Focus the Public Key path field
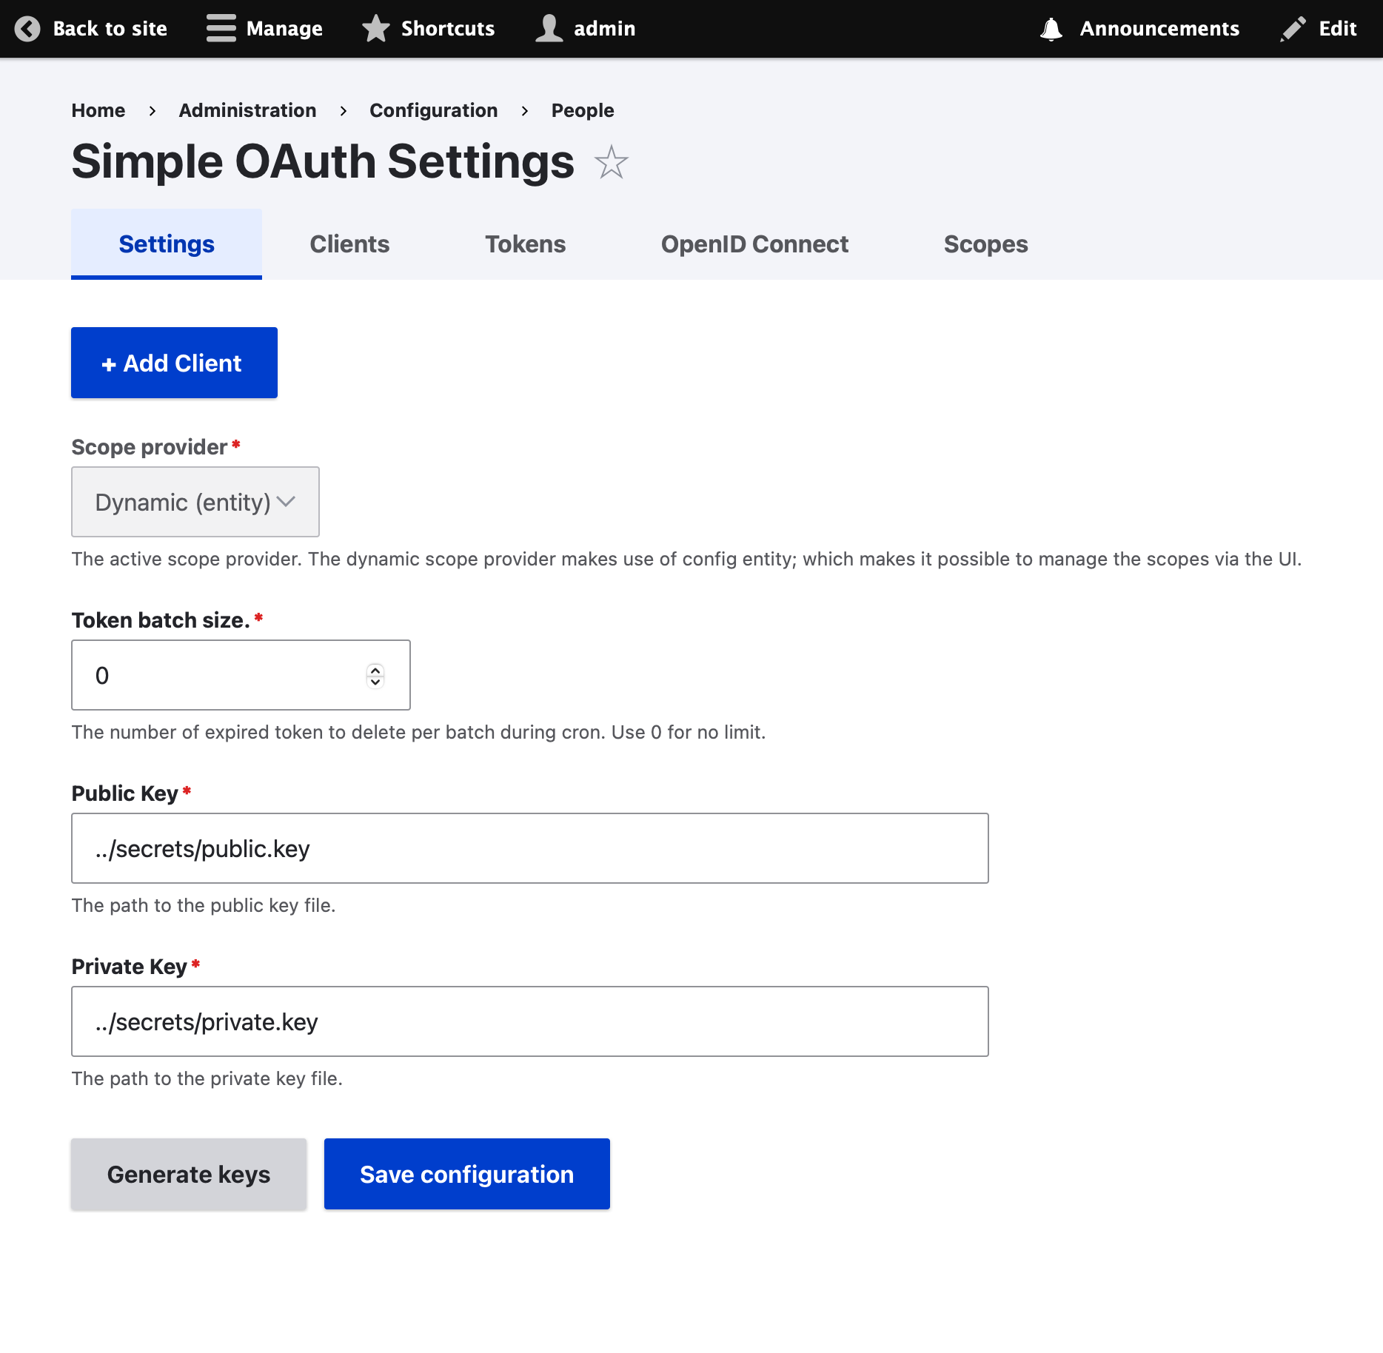1383x1353 pixels. [529, 848]
